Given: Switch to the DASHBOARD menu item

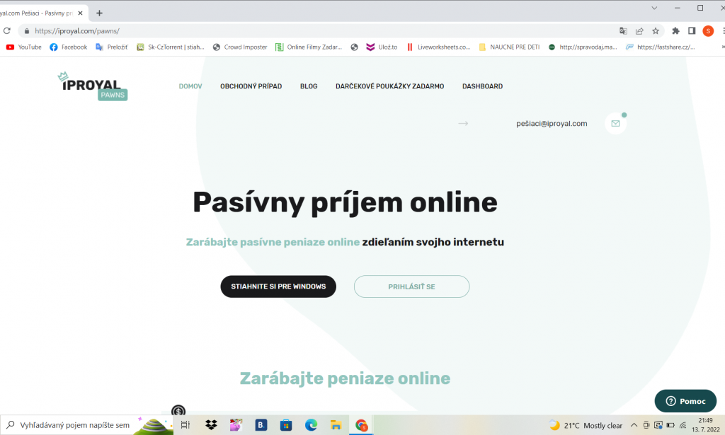Looking at the screenshot, I should [482, 86].
